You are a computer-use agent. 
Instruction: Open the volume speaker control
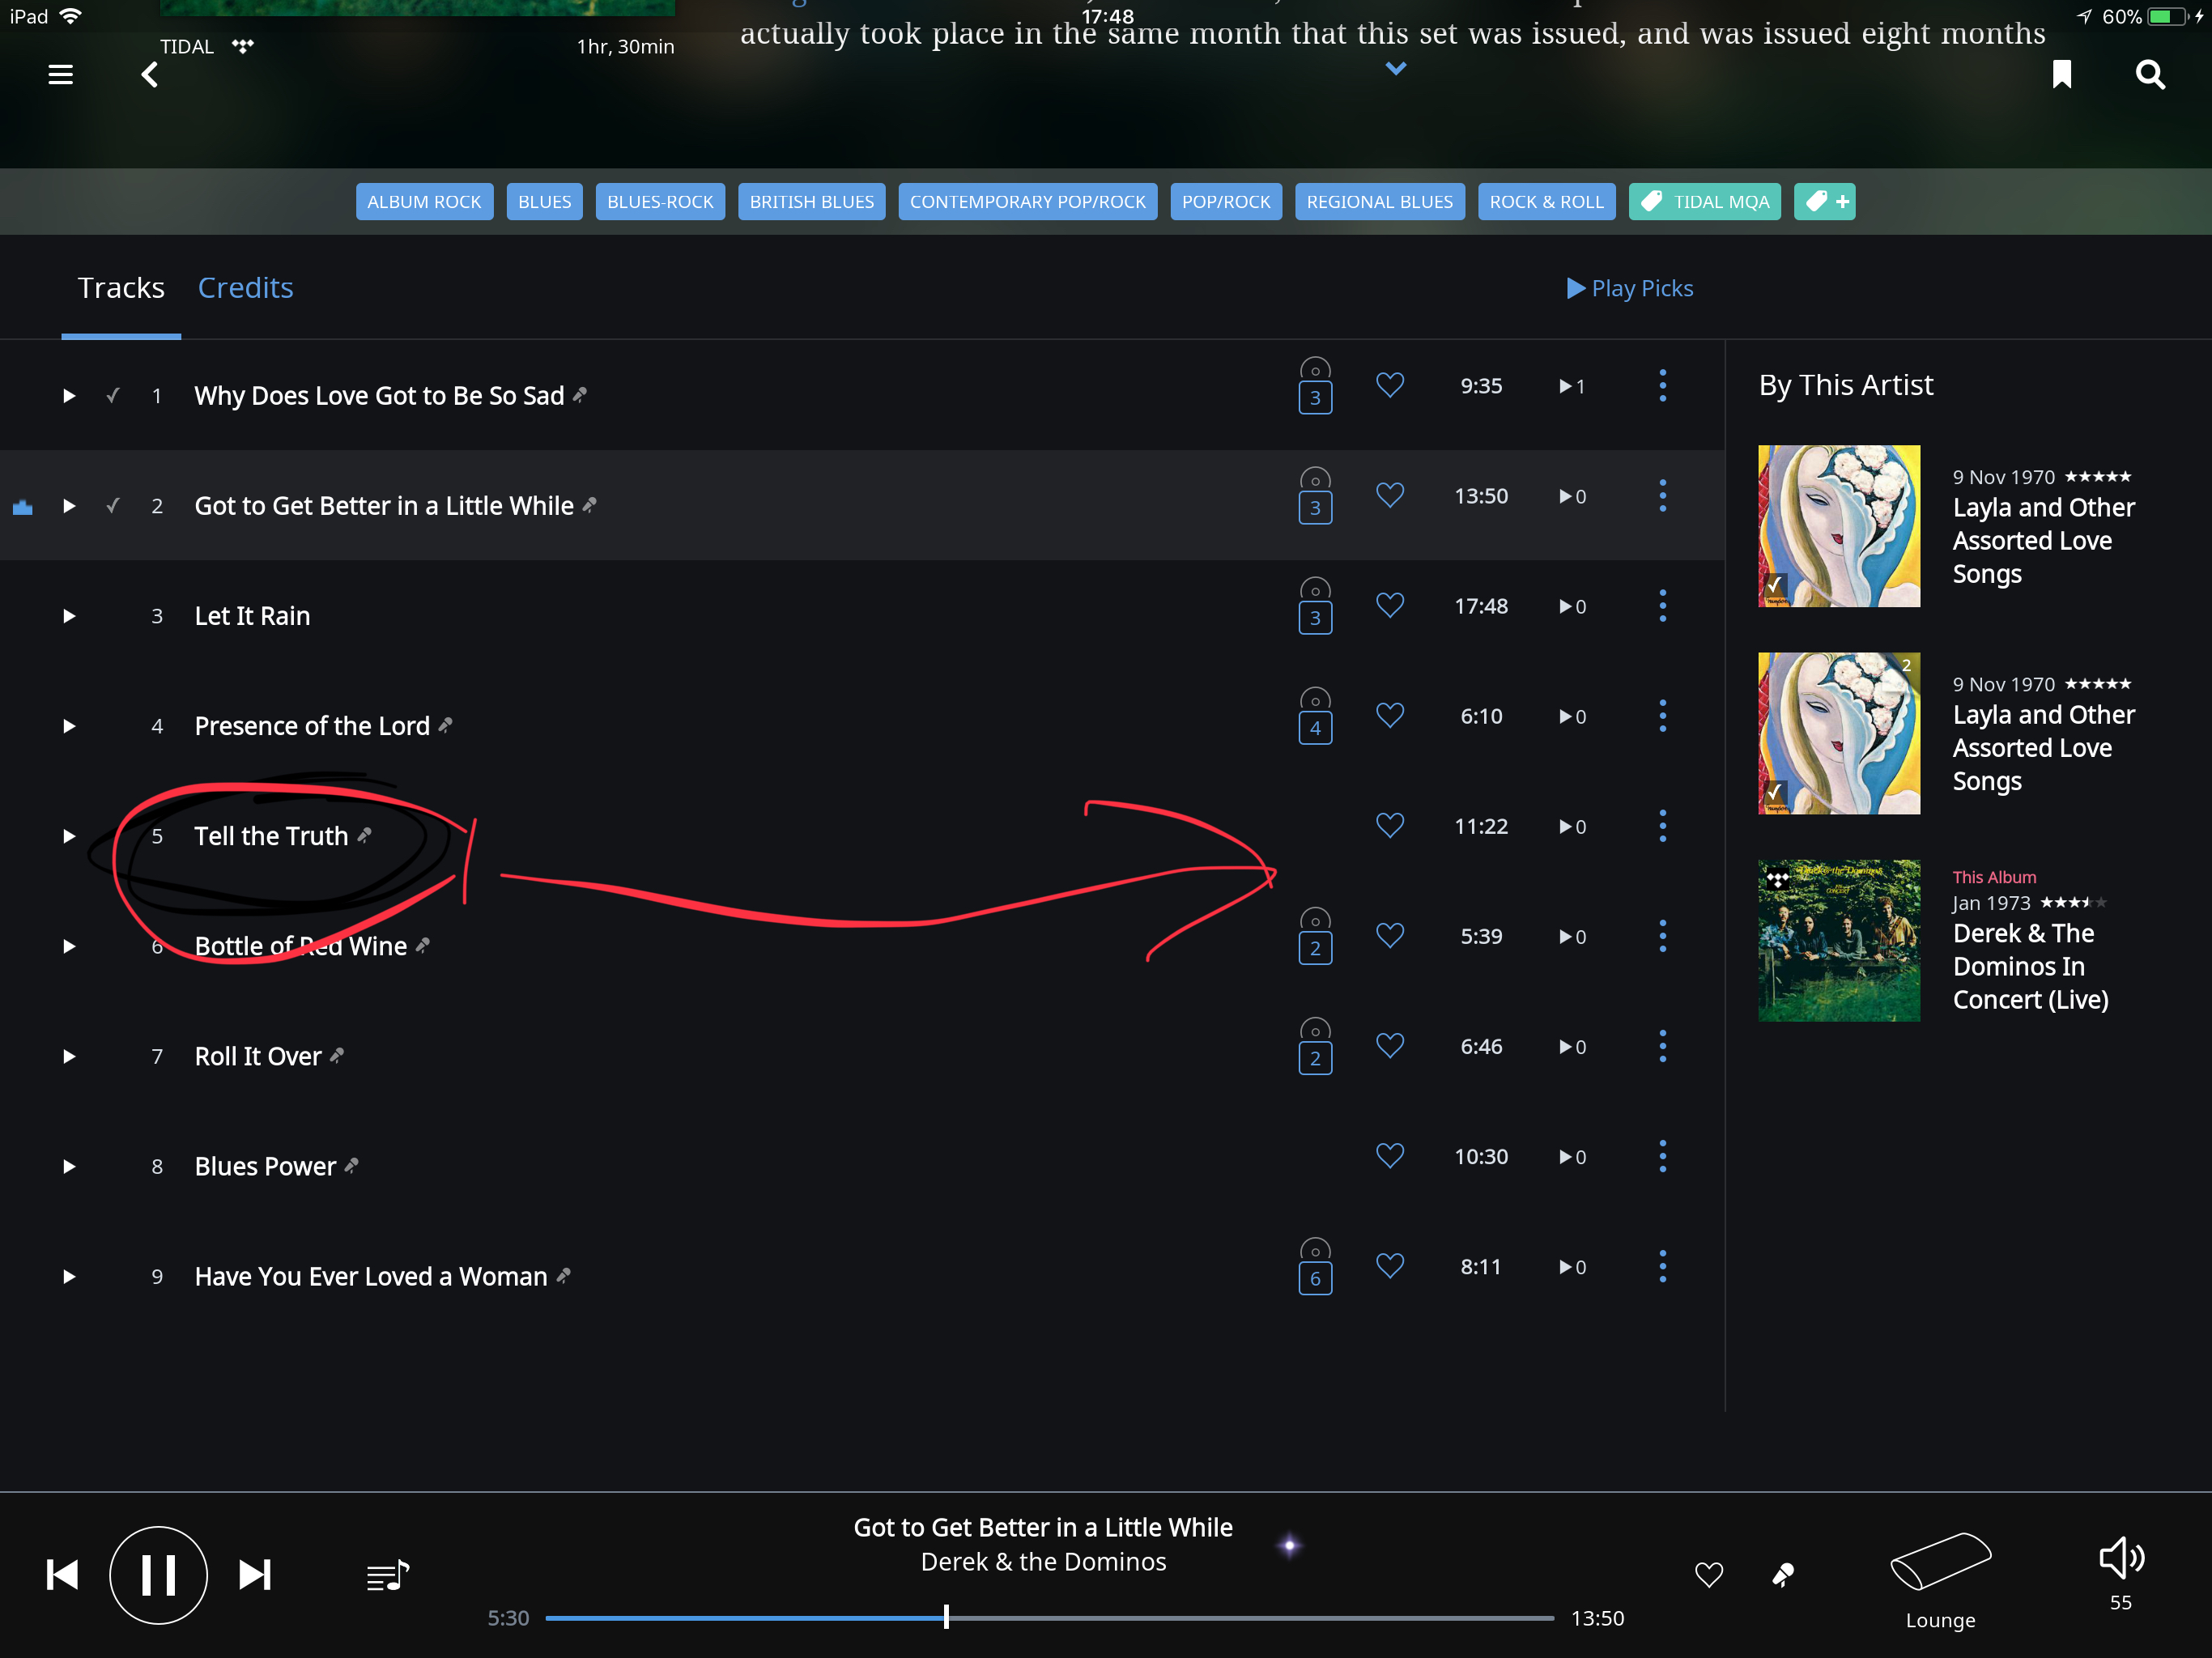click(x=2120, y=1558)
